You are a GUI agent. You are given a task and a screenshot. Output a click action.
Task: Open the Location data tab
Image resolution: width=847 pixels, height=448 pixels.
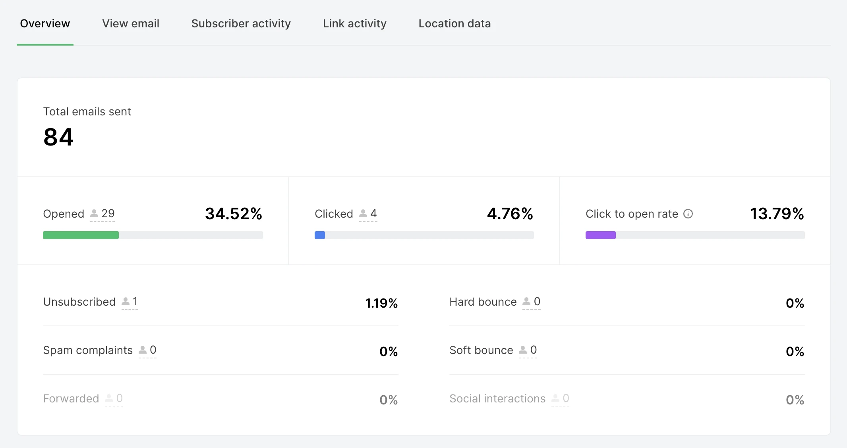pyautogui.click(x=454, y=24)
